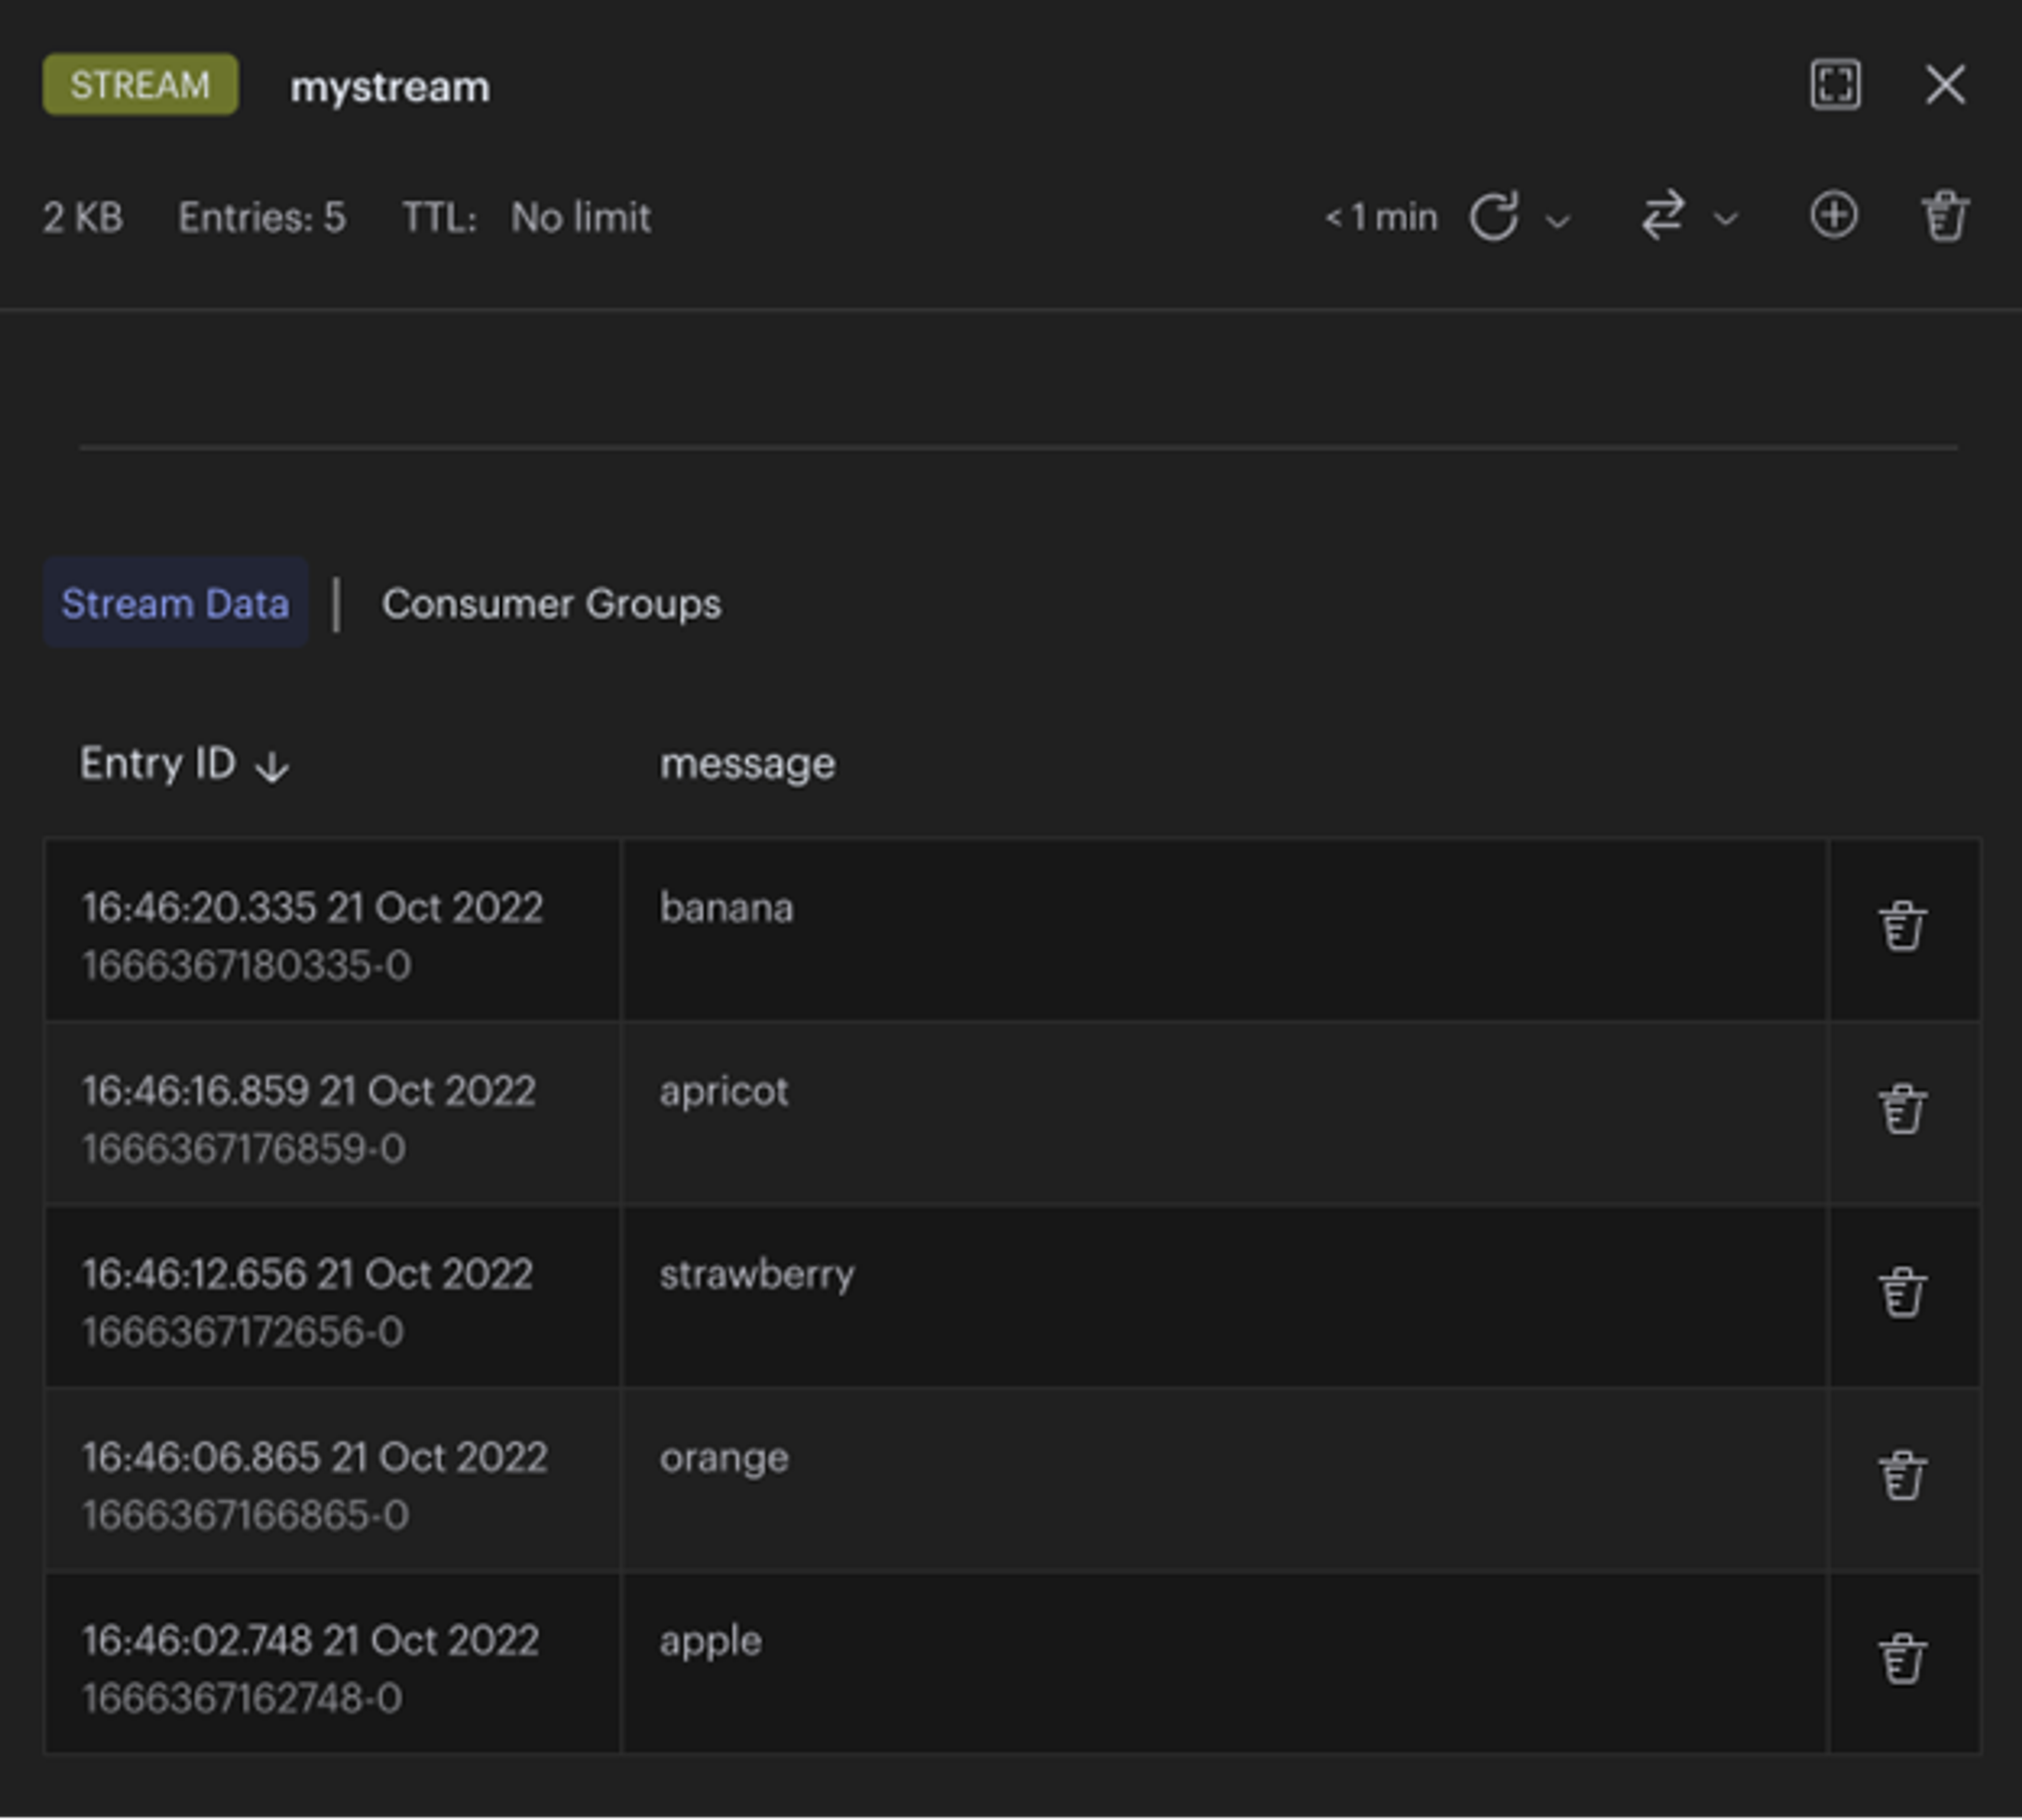Switch to the Stream Data tab
Screen dimensions: 2022x1820
pyautogui.click(x=175, y=603)
